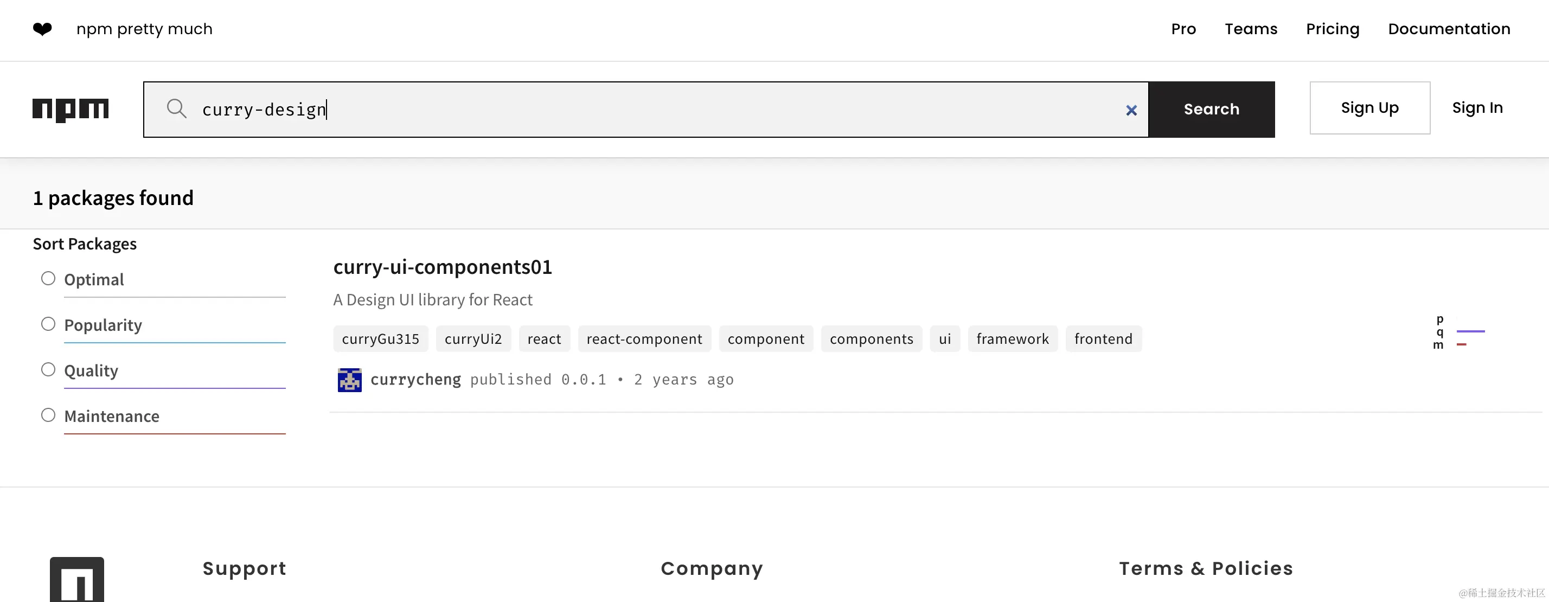Open the Teams menu item
Viewport: 1549px width, 602px height.
1251,29
